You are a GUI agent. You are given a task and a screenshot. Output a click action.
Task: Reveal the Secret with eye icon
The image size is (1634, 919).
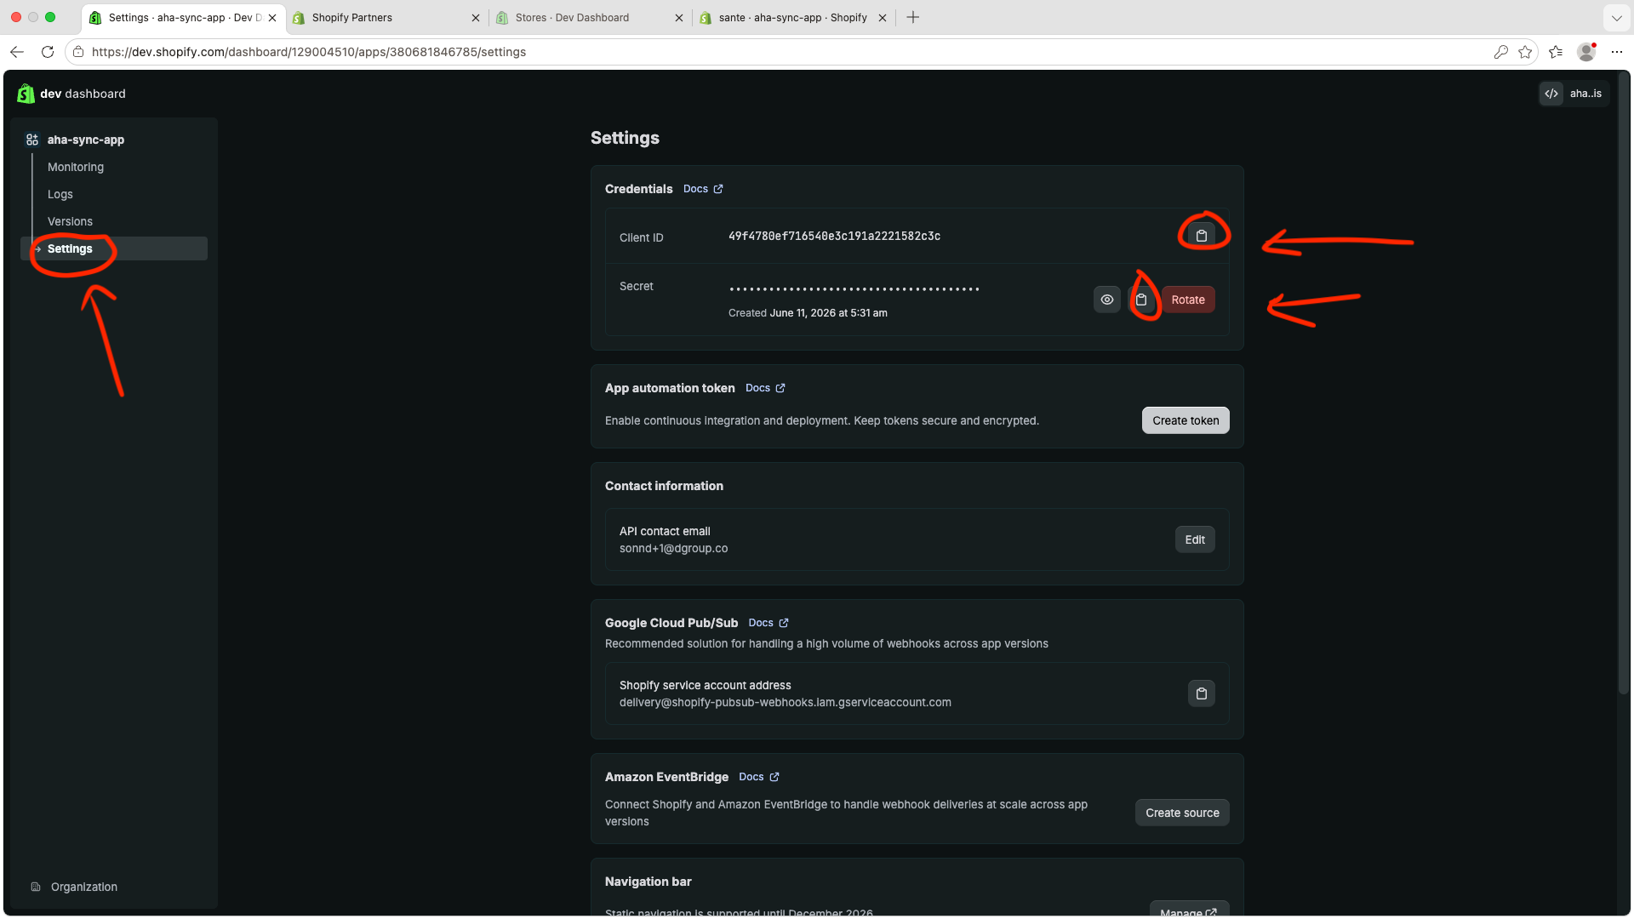point(1106,300)
